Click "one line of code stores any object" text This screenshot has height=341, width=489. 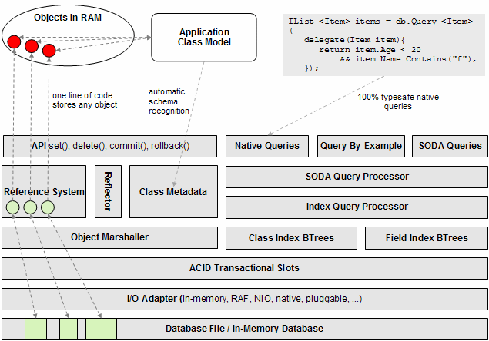(x=85, y=100)
